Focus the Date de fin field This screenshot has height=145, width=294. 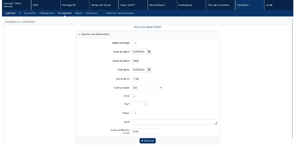click(x=140, y=70)
